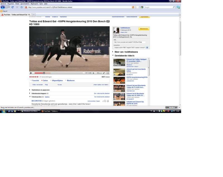The height and width of the screenshot is (177, 223).
Task: Click the embed code settings gear icon
Action: [x=147, y=48]
